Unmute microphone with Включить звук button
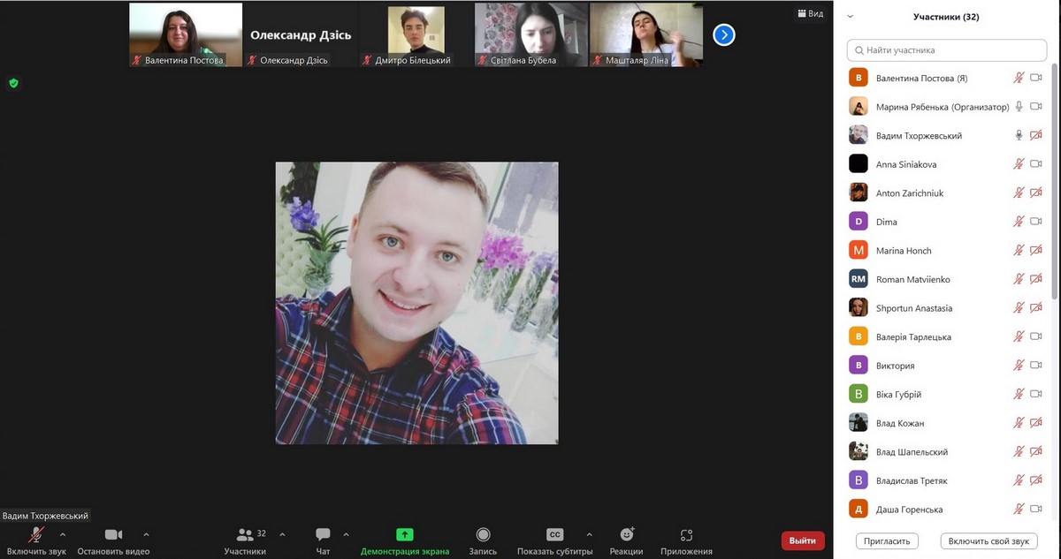The image size is (1061, 559). (x=36, y=535)
